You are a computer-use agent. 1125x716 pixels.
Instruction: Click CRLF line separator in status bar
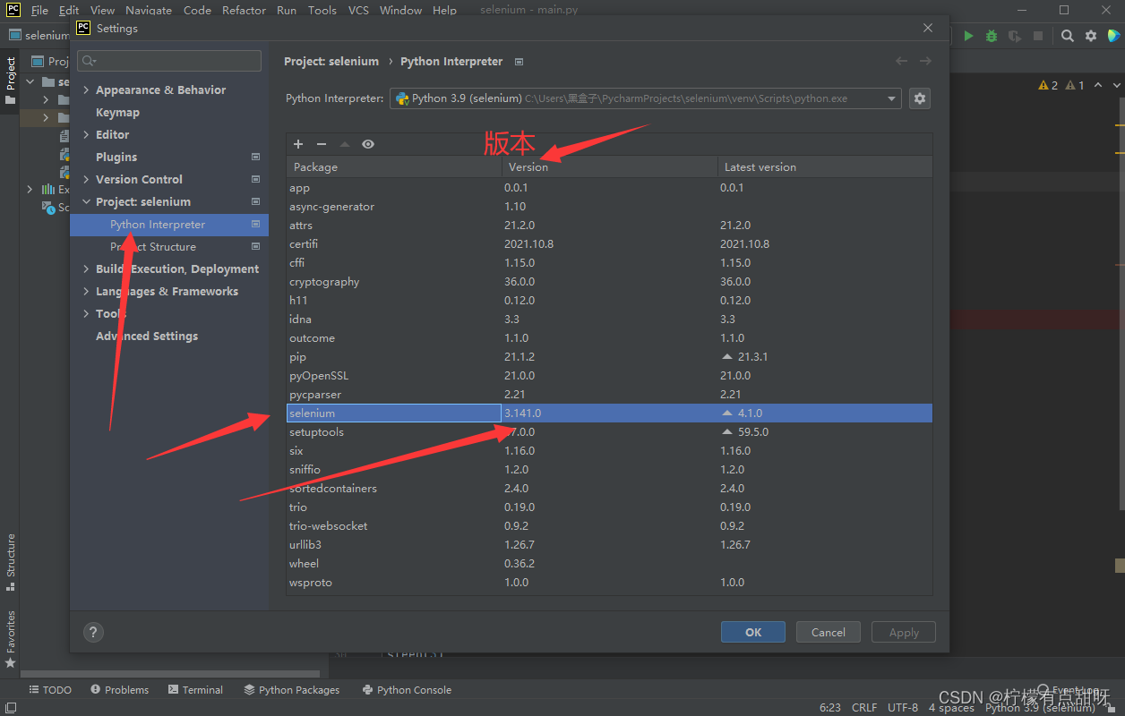click(864, 707)
